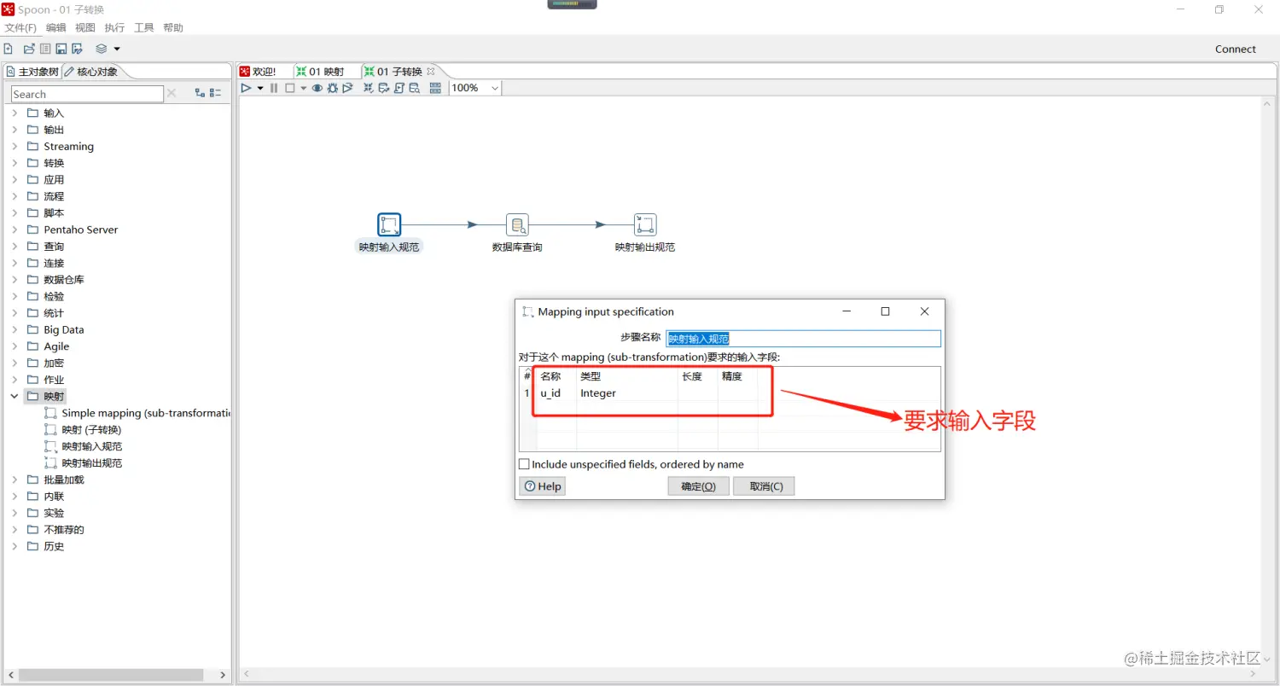Click the u_id cell in table
Viewport: 1280px width, 686px height.
tap(556, 393)
